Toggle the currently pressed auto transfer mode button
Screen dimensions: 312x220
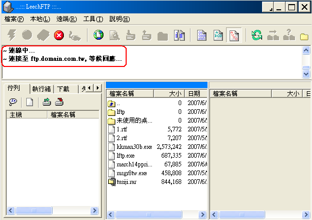234,36
